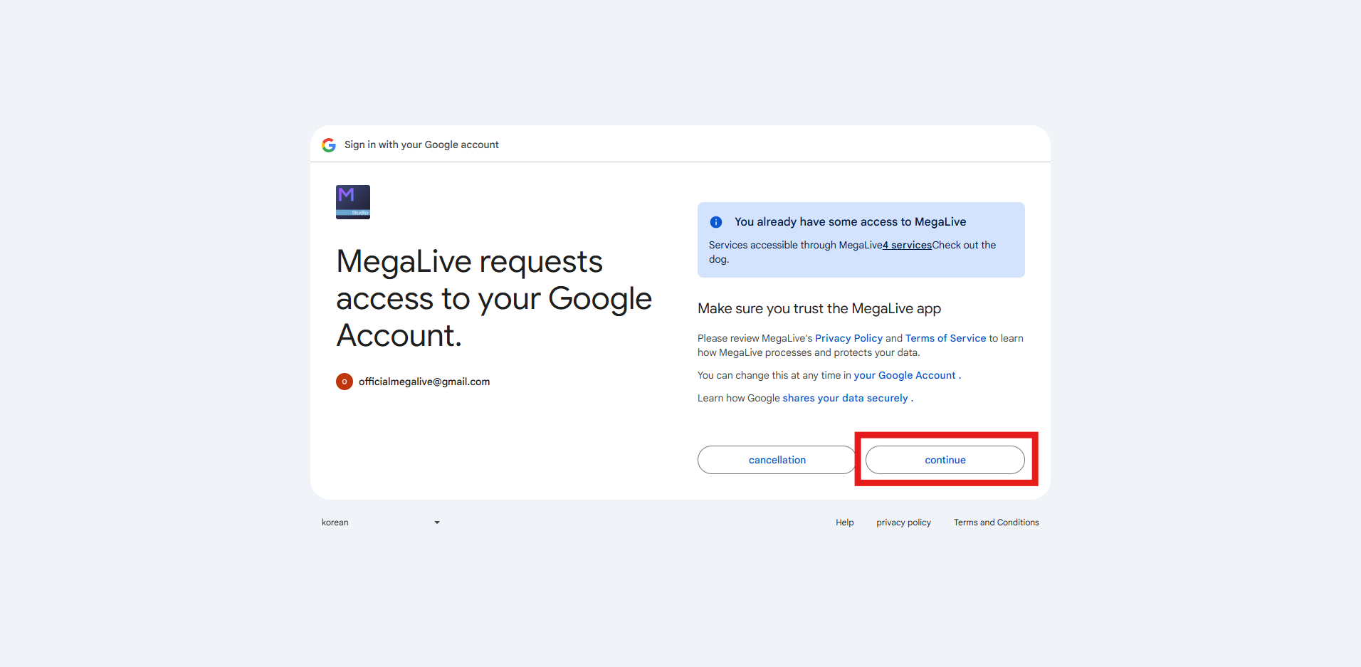Open MegaLive's Privacy Policy link
1361x667 pixels.
pos(848,338)
